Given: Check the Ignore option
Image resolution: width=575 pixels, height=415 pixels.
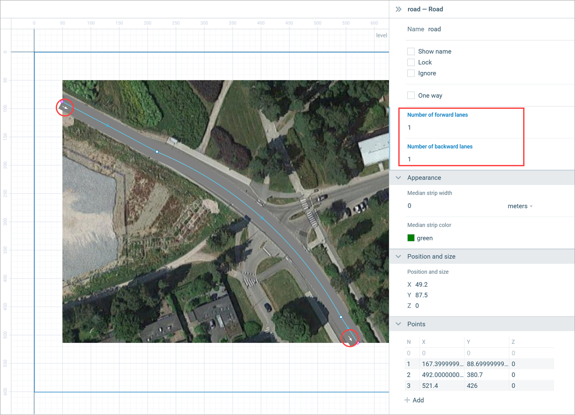Looking at the screenshot, I should 411,73.
